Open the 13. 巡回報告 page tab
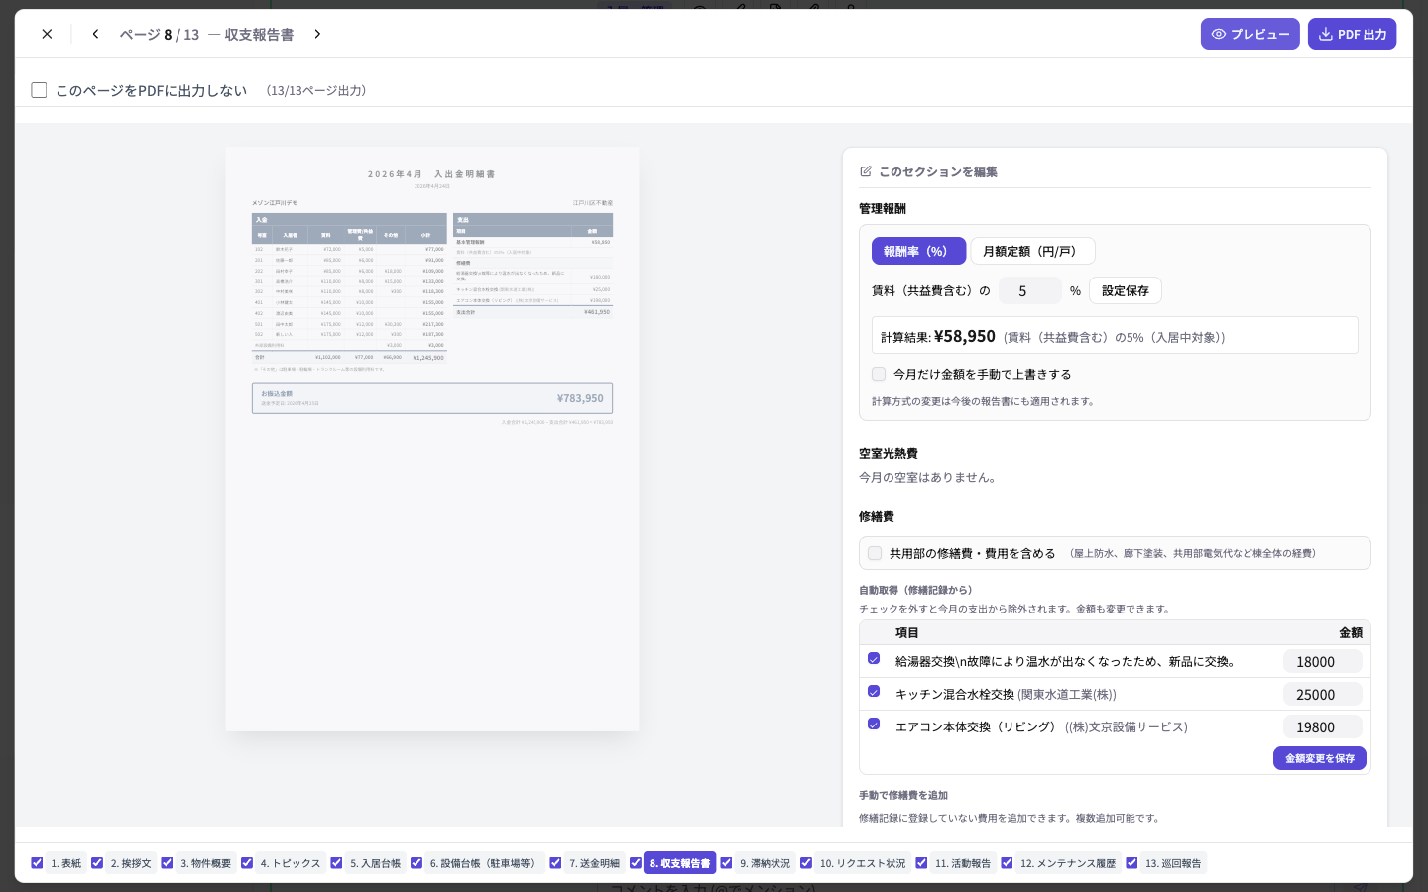 1173,863
